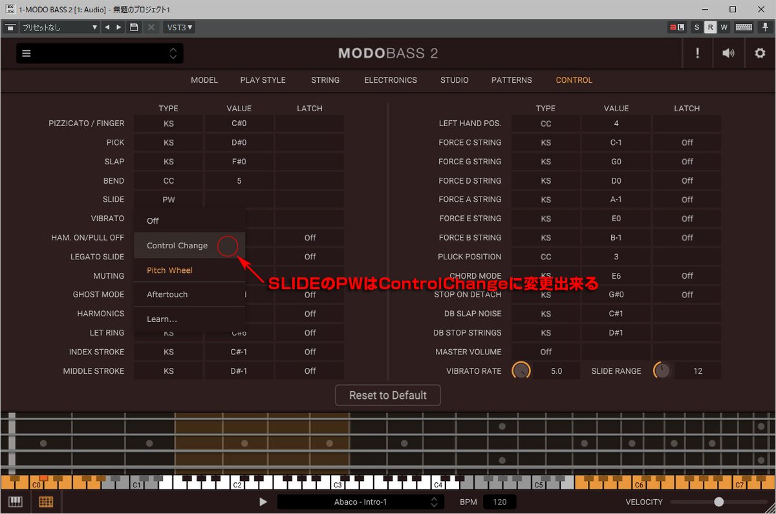Toggle the LEGATO SLIDE latch
This screenshot has height=514, width=776.
310,257
